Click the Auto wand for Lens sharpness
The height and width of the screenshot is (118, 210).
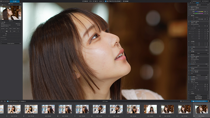tap(206, 78)
